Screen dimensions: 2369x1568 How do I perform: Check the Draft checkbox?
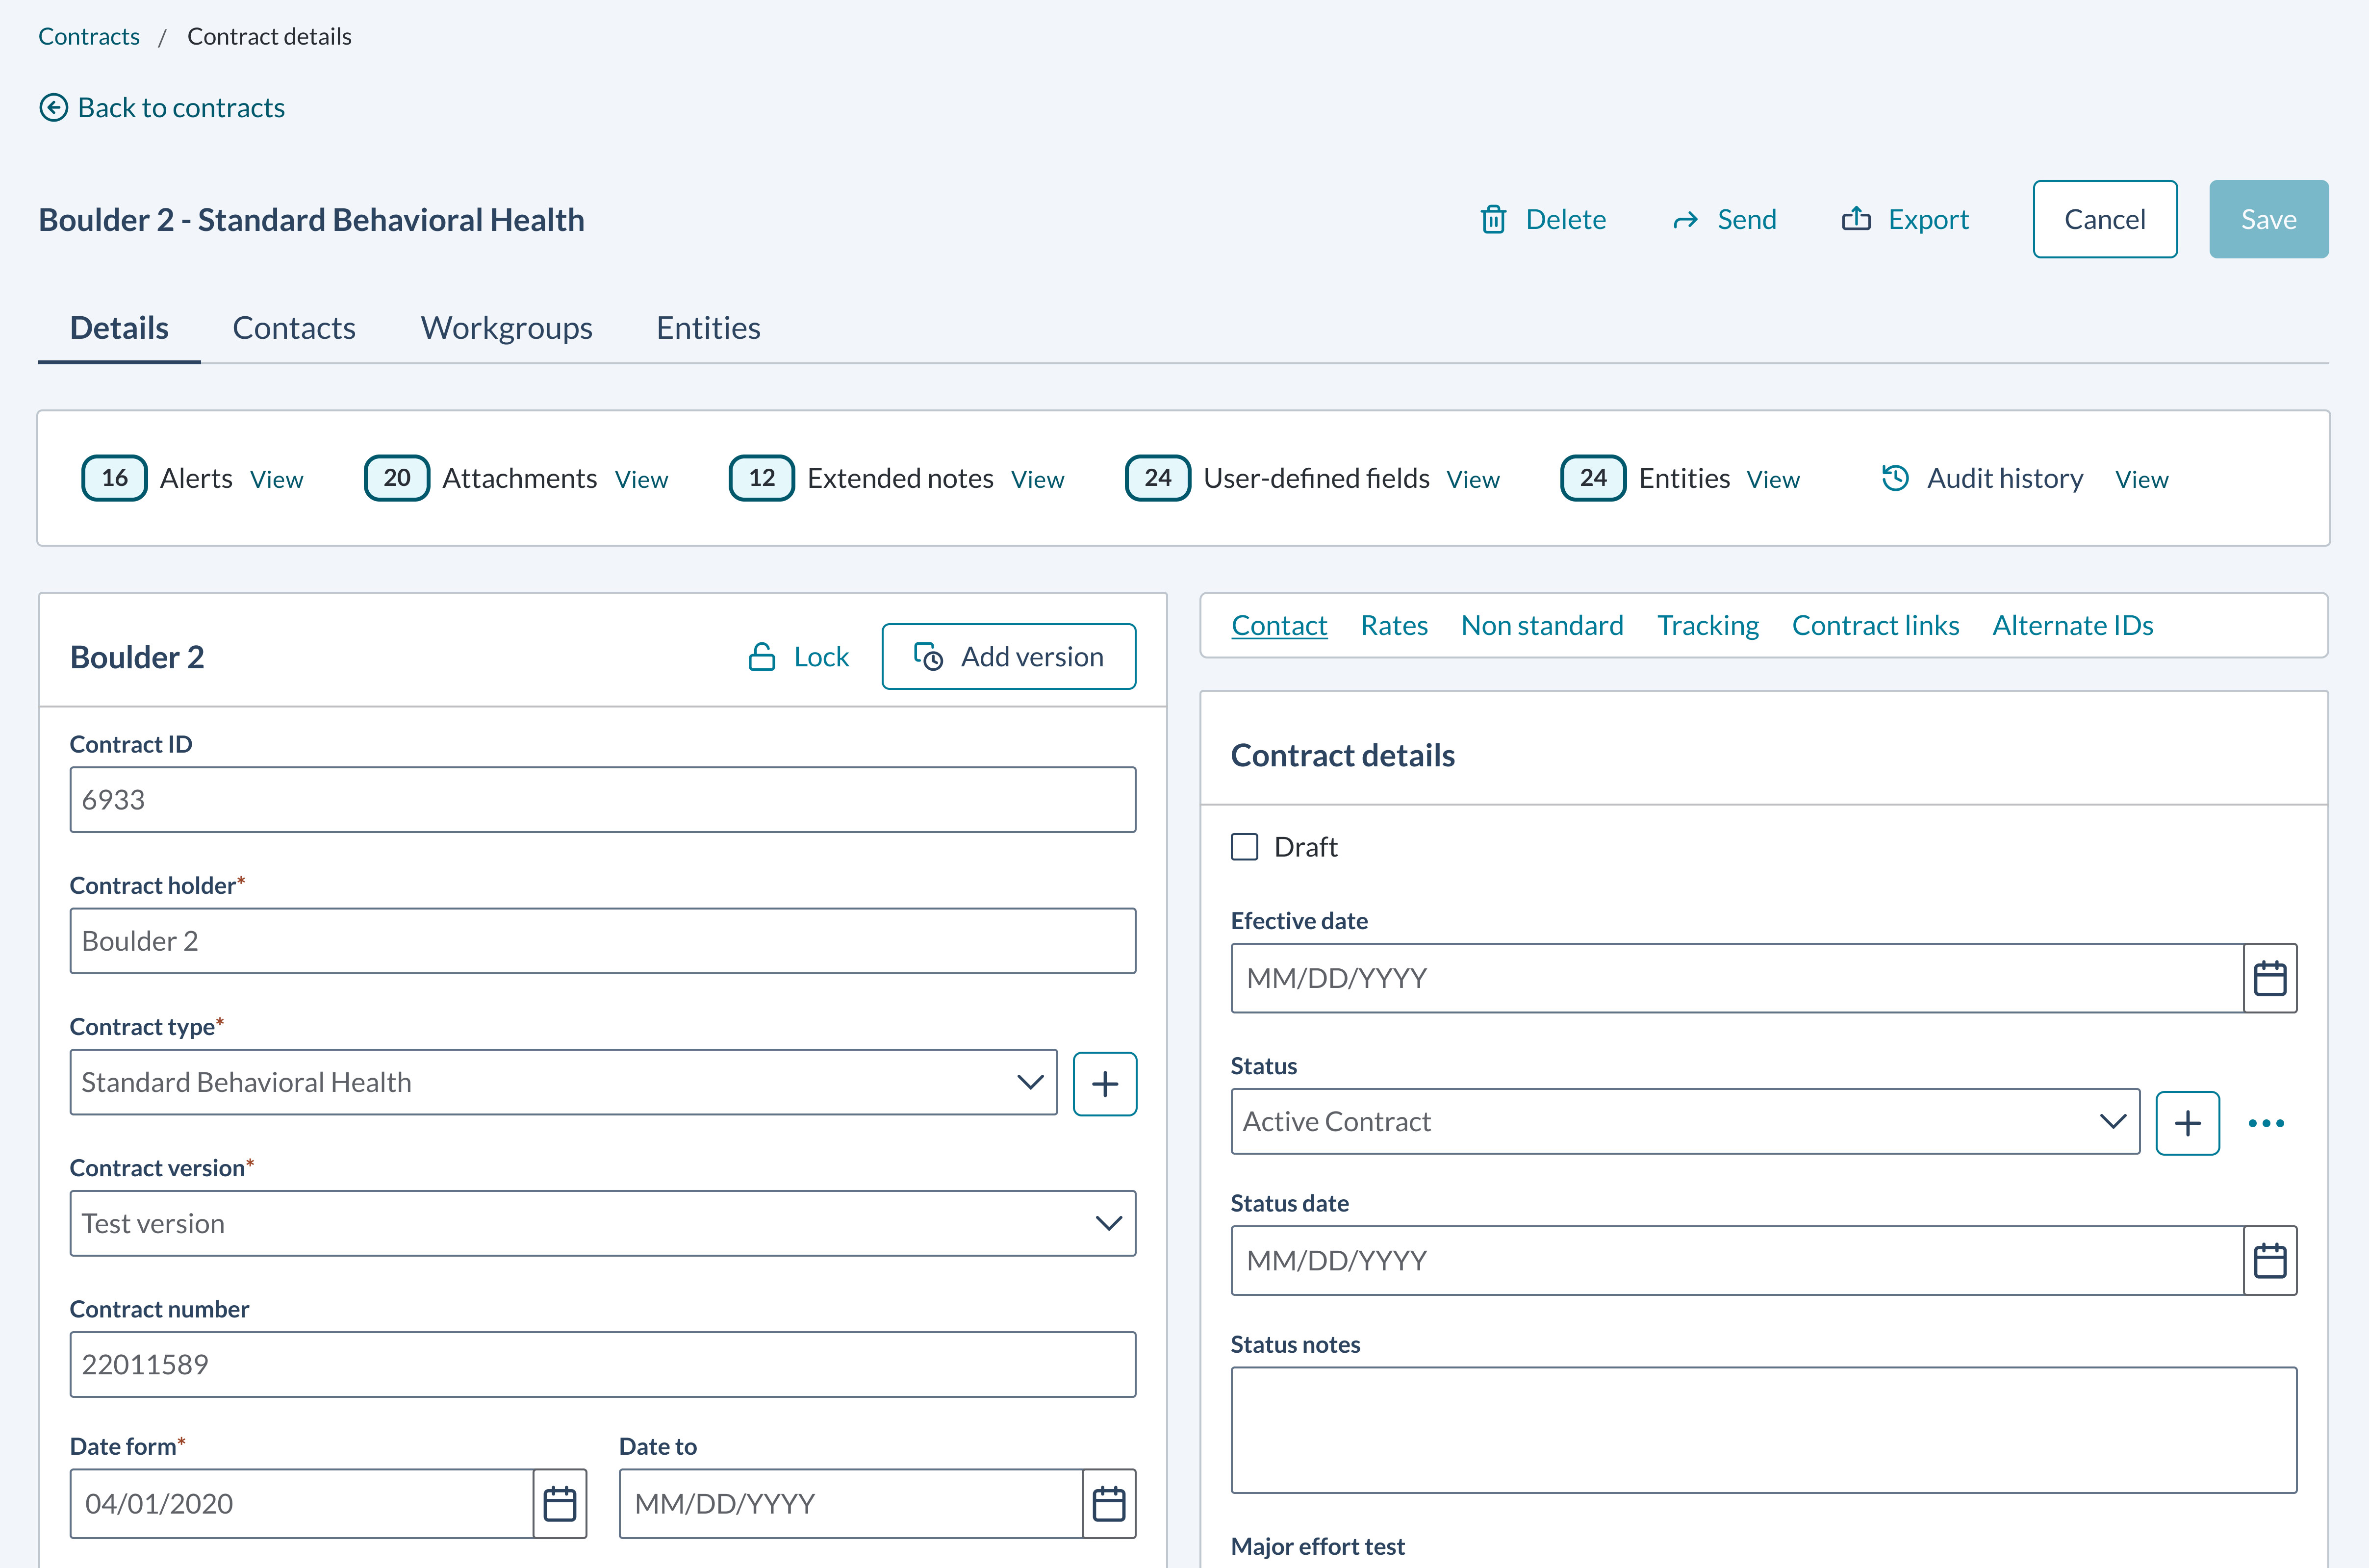[x=1244, y=847]
